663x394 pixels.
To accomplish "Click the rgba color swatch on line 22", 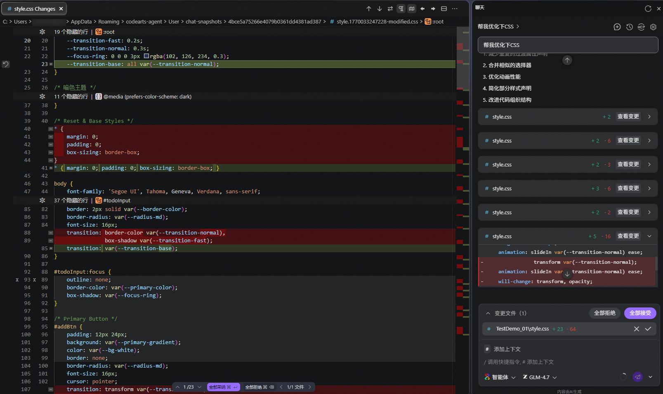I will (146, 56).
